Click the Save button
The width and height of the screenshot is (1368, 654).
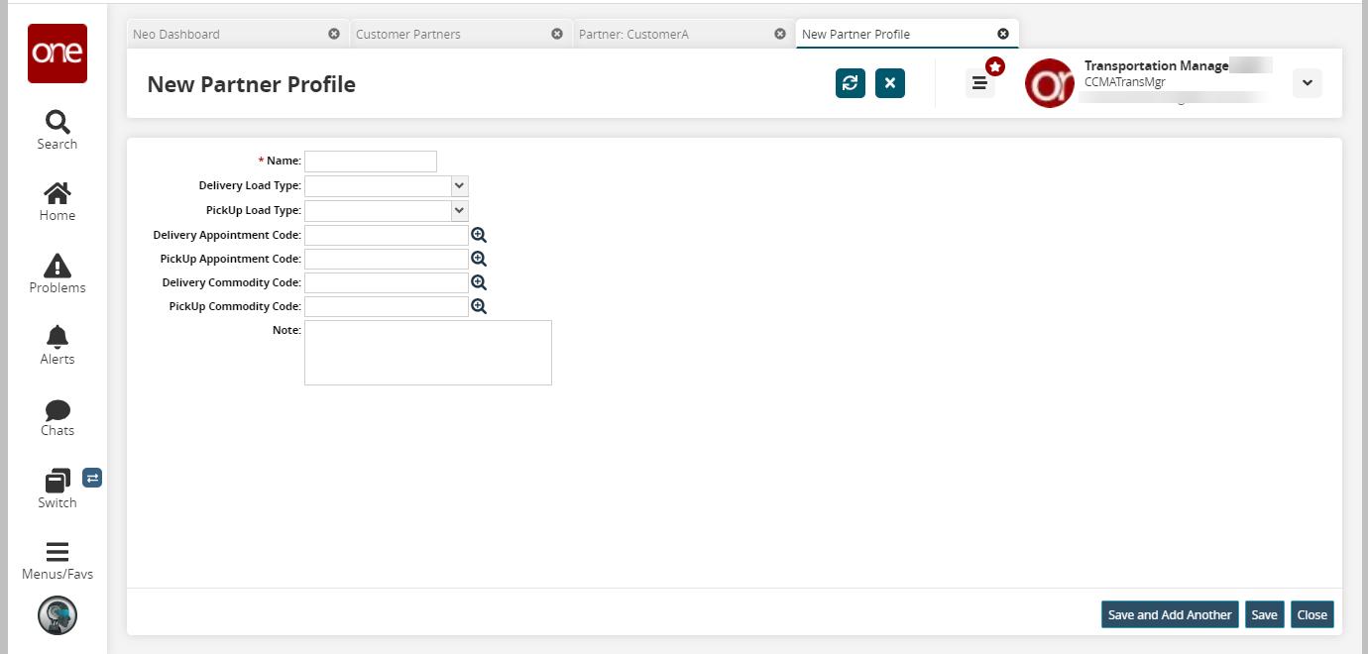[x=1264, y=614]
